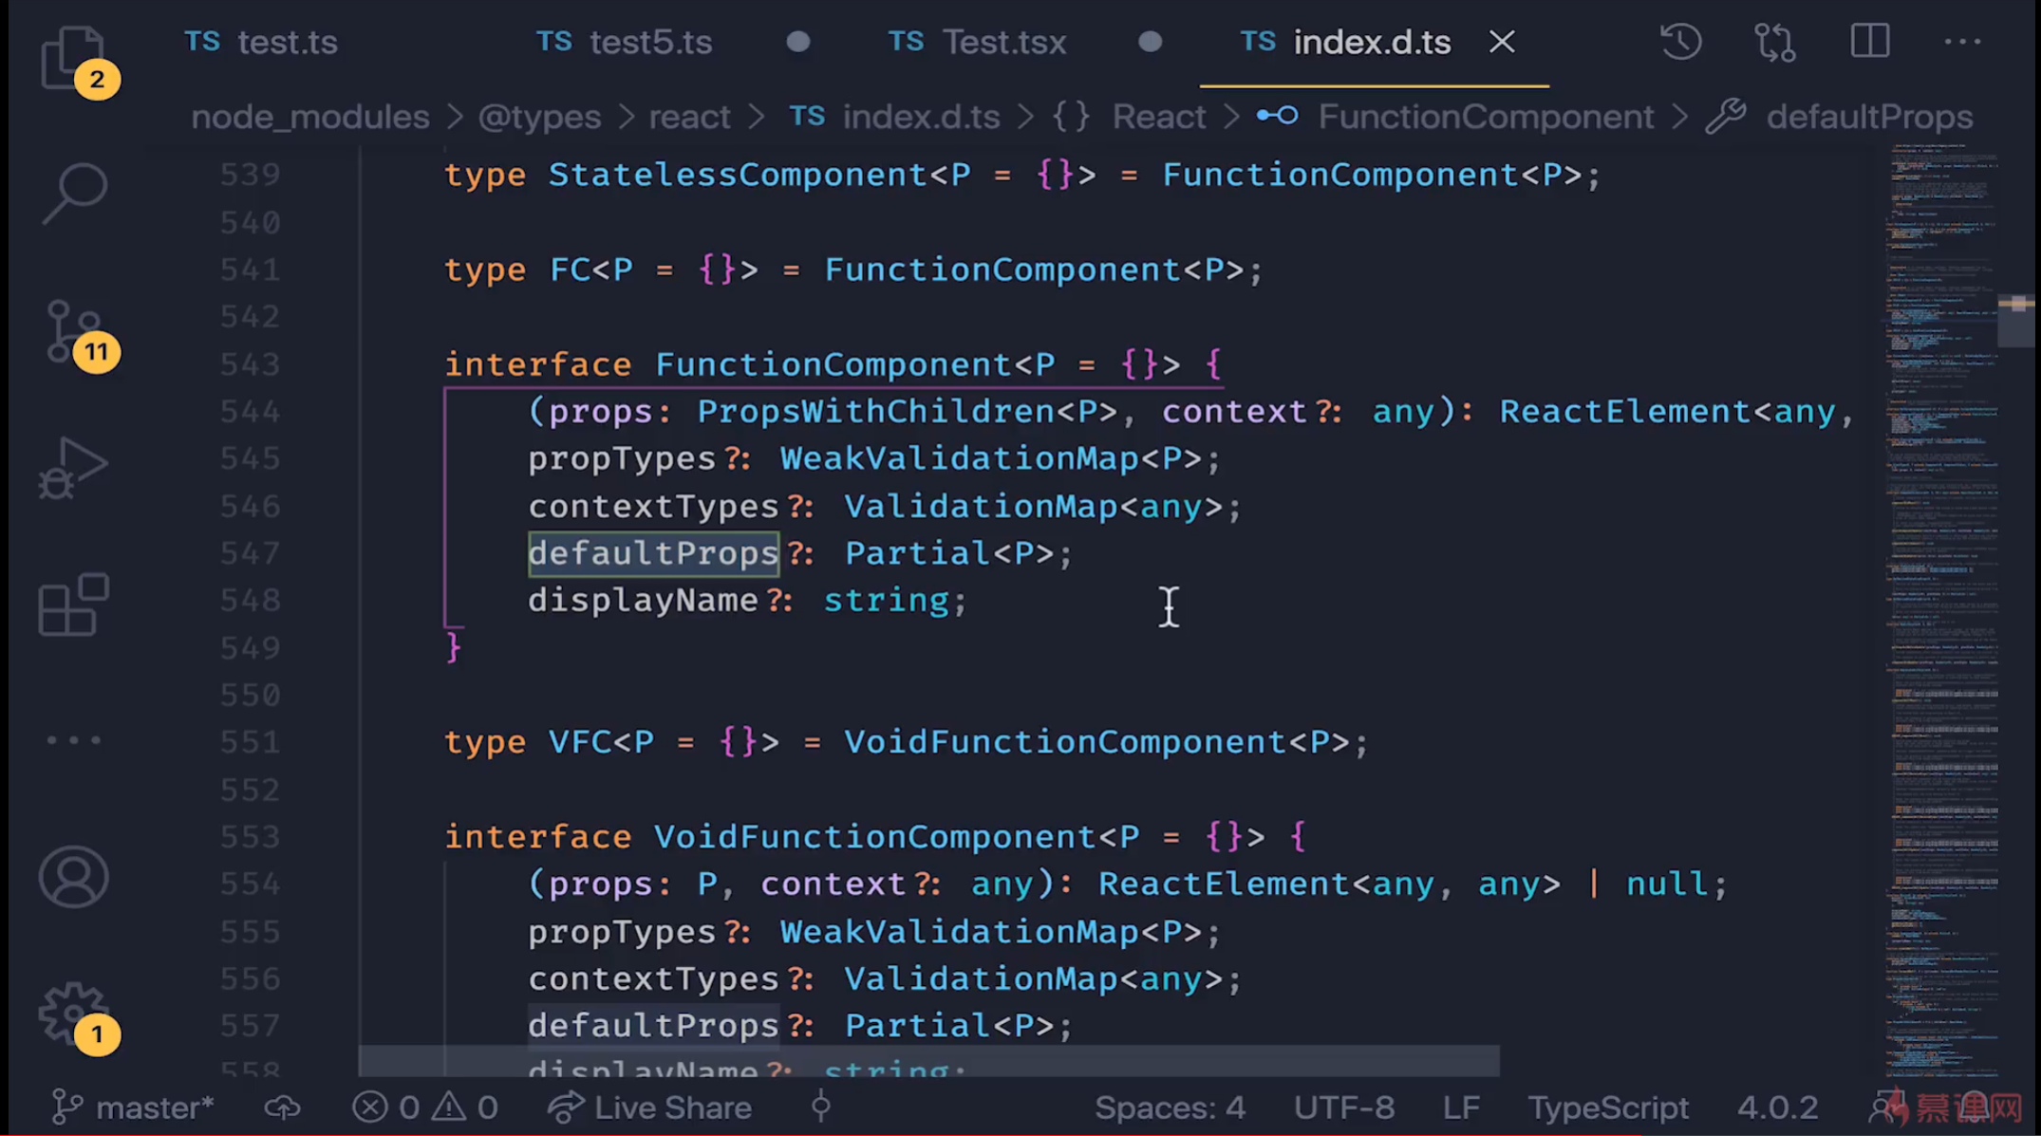Open the Manage gear settings icon

tap(73, 1014)
